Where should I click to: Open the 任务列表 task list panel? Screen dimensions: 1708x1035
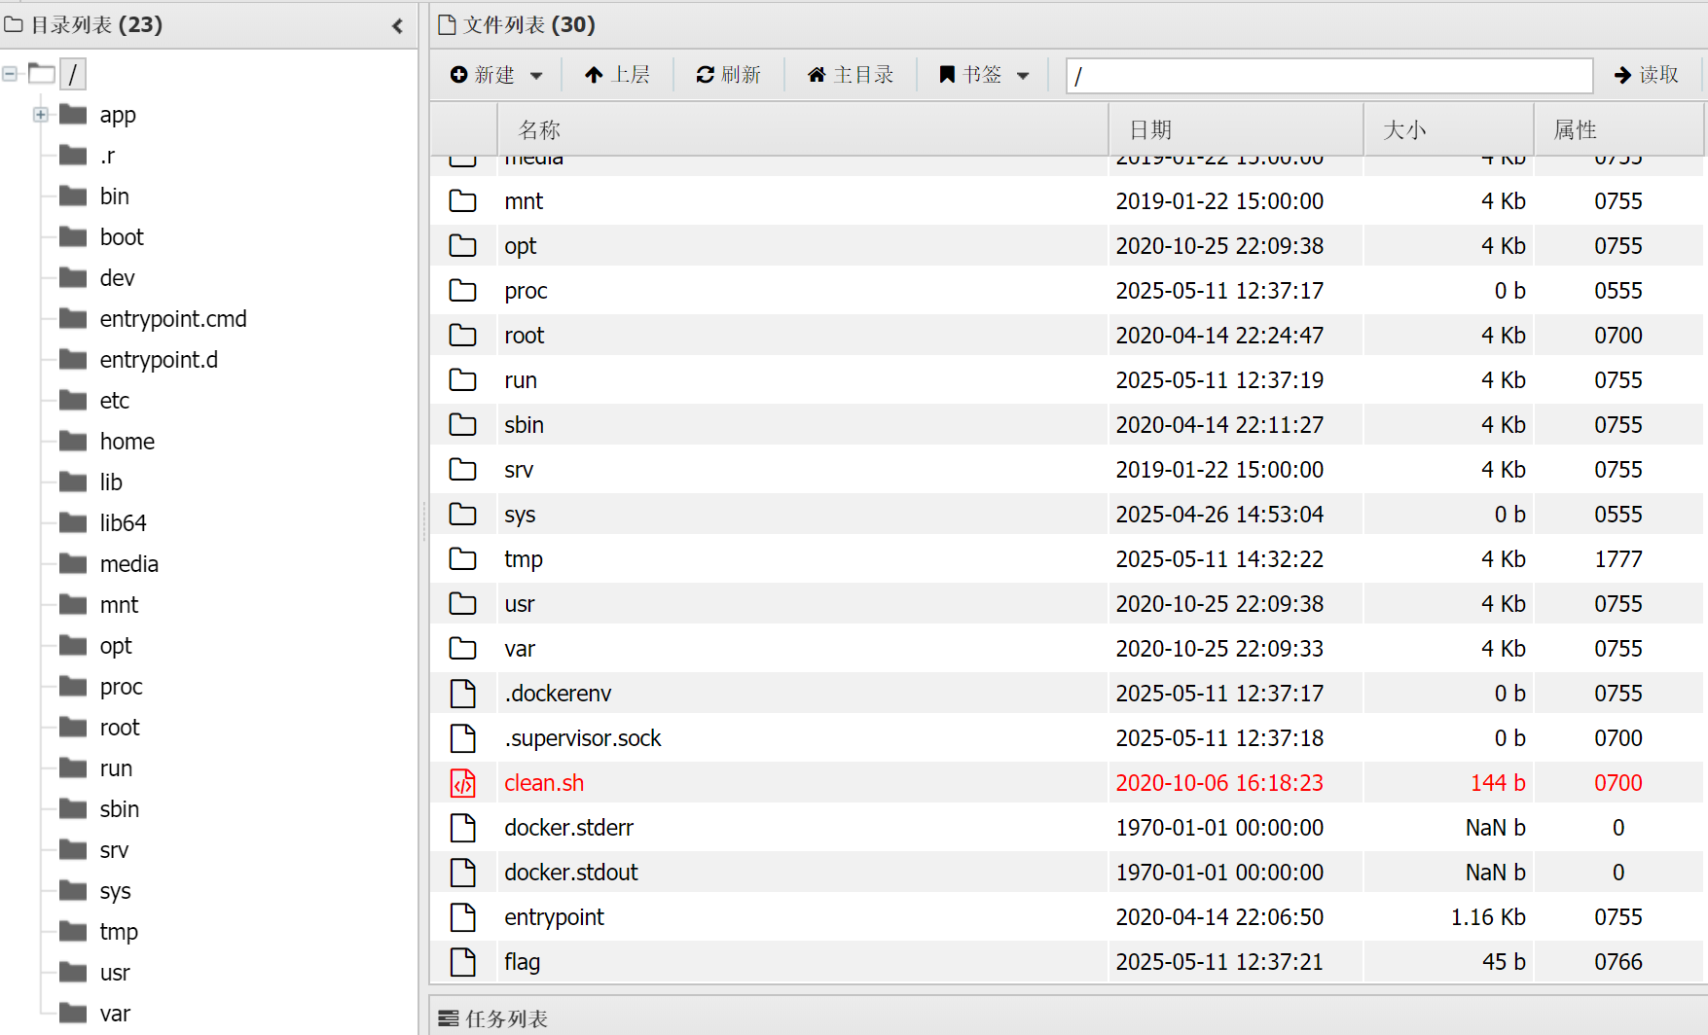pos(493,1018)
